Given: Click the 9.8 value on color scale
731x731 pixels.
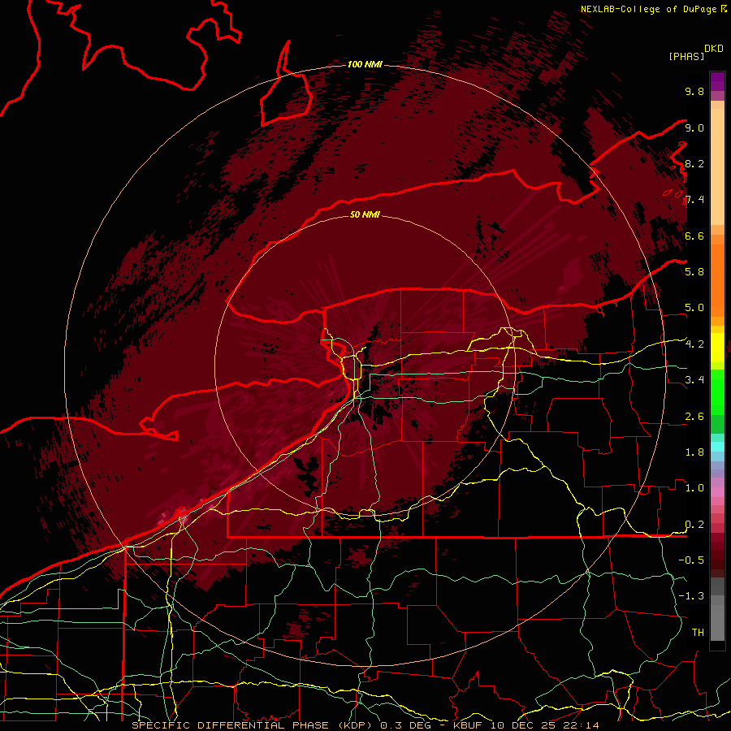Looking at the screenshot, I should coord(694,92).
